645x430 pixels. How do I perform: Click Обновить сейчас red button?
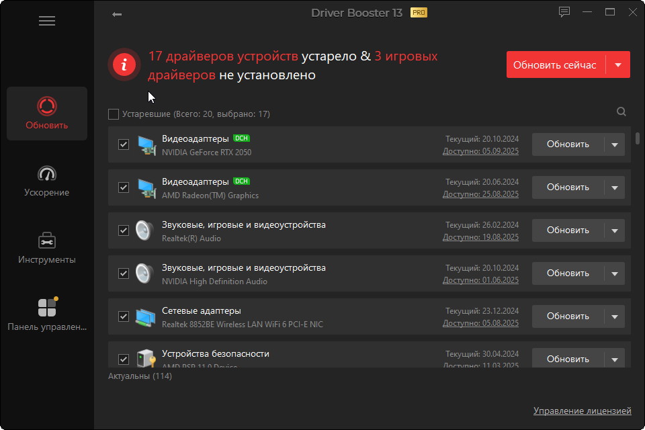(556, 64)
